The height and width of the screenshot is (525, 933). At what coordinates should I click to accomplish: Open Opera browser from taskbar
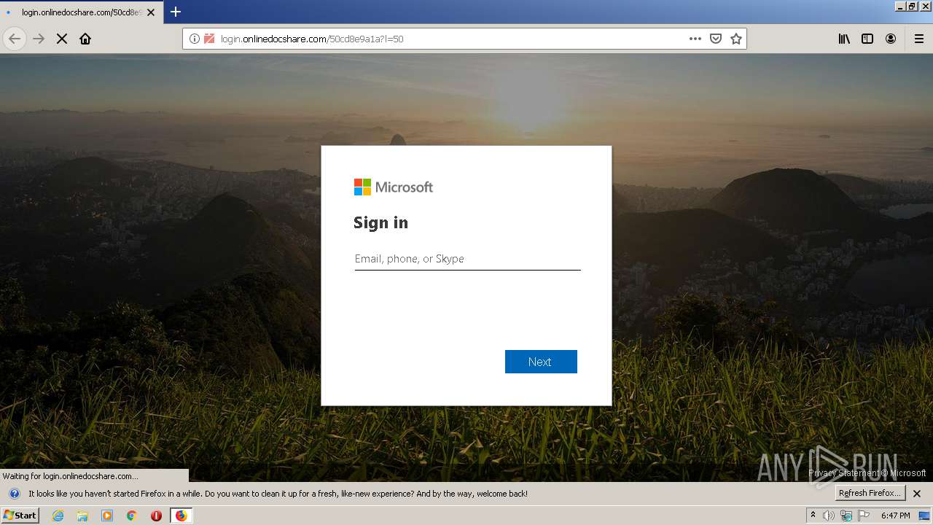coord(156,516)
